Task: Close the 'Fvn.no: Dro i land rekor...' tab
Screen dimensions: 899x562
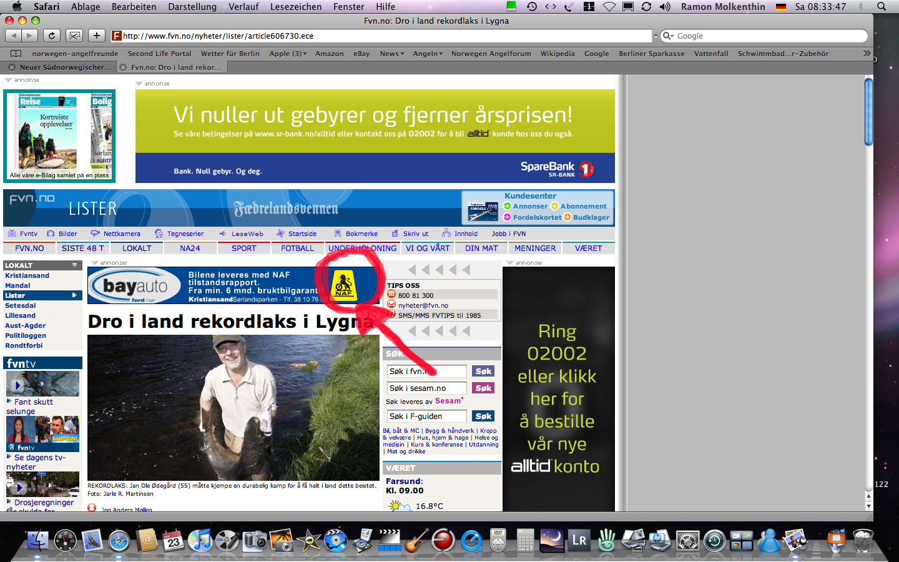Action: pyautogui.click(x=123, y=67)
